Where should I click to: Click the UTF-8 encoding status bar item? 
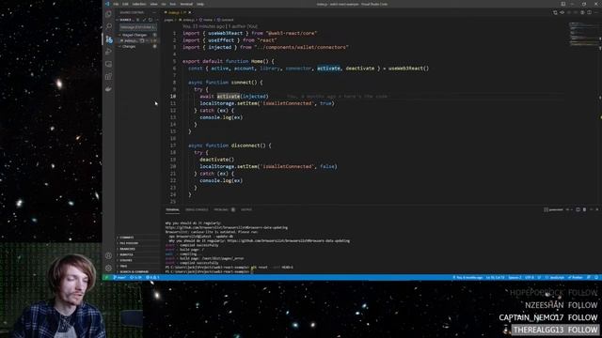pyautogui.click(x=530, y=278)
